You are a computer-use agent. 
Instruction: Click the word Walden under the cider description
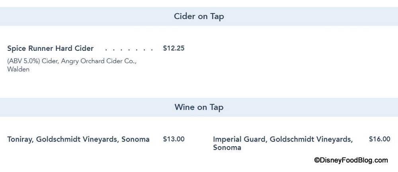click(x=18, y=69)
